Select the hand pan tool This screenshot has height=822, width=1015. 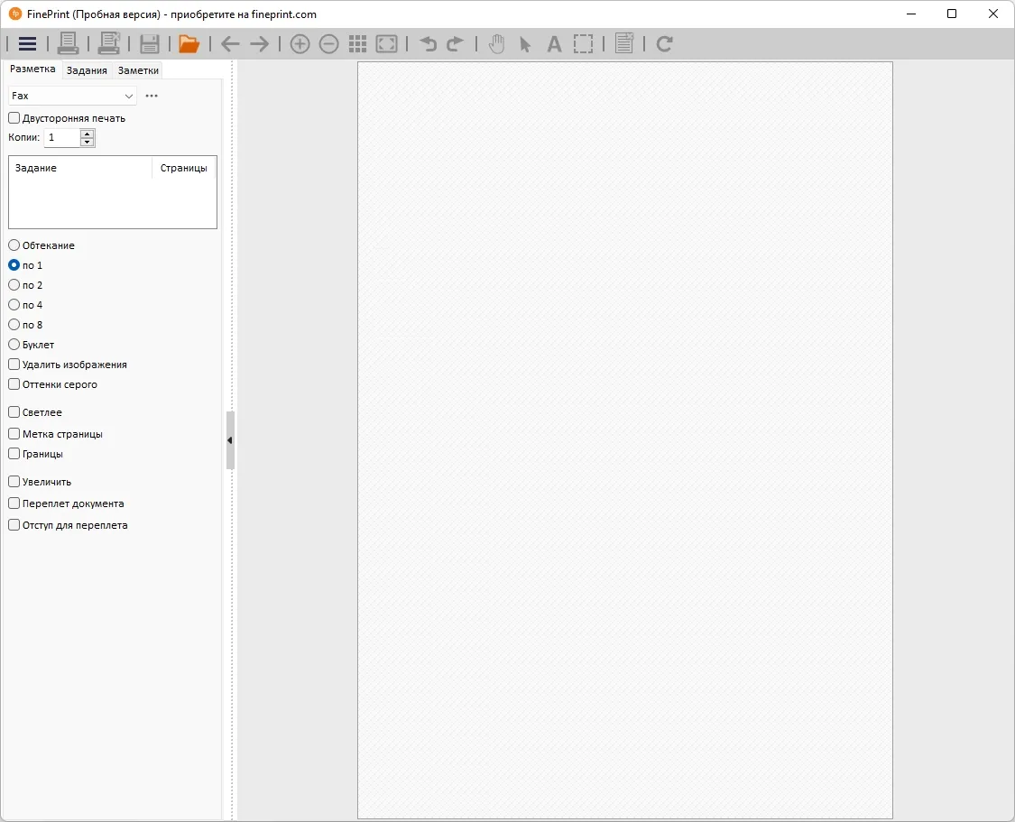point(496,44)
